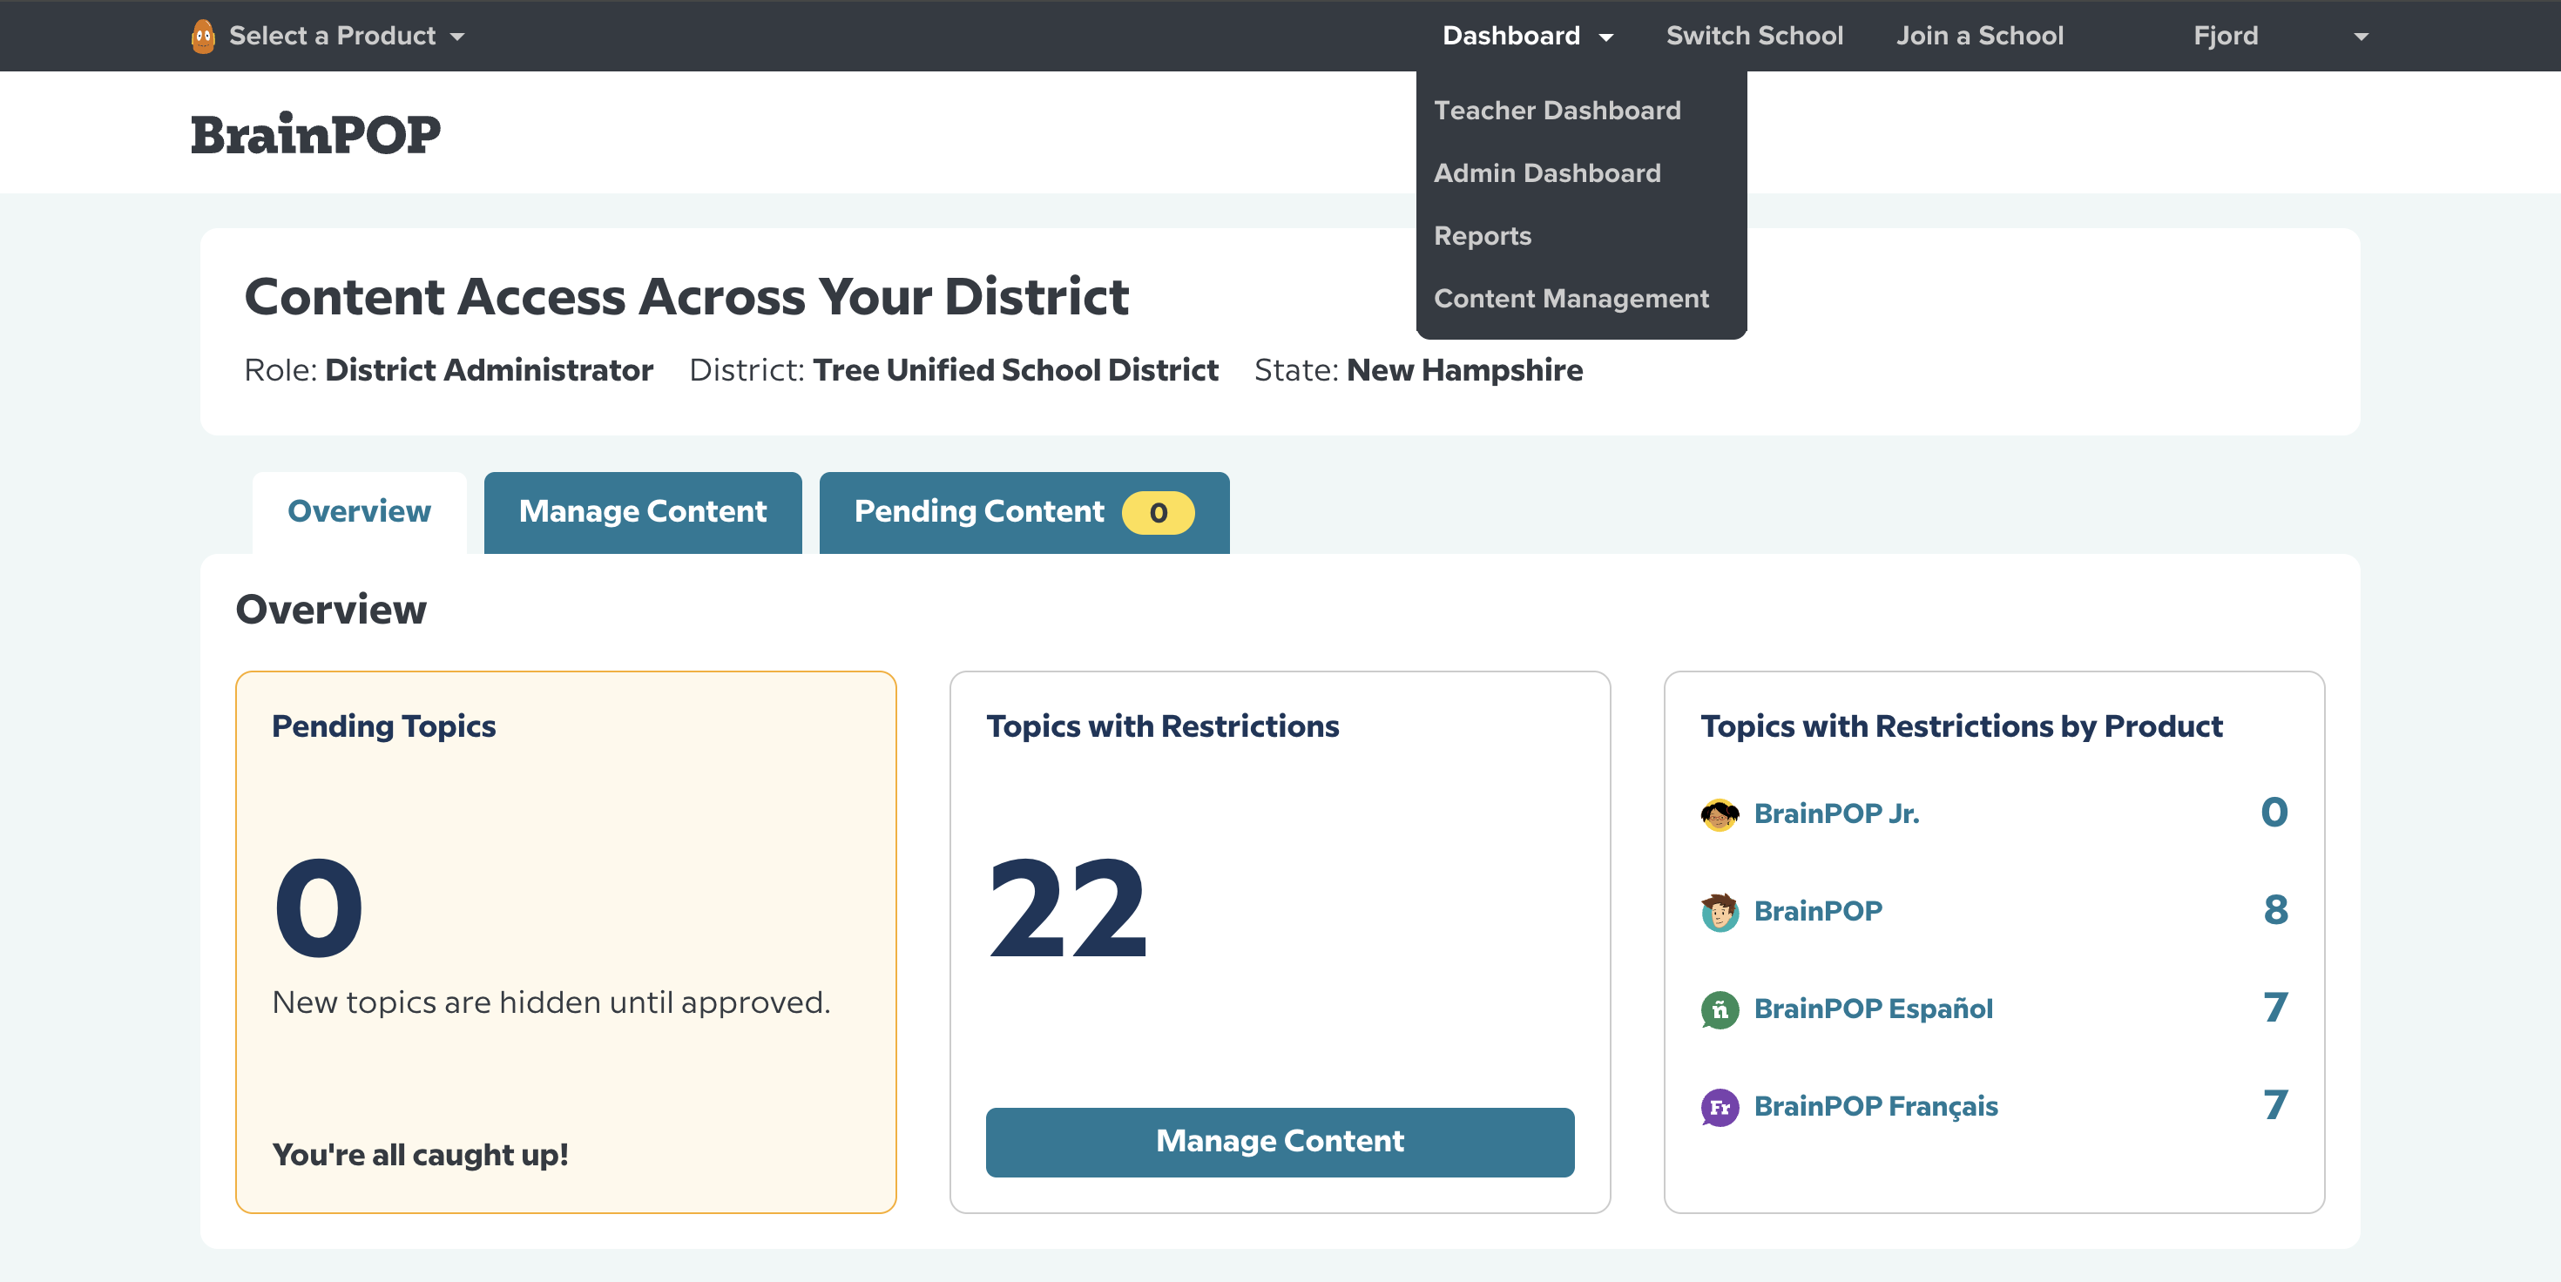2561x1282 pixels.
Task: Click the "Pending Topics" card heading
Action: pos(384,726)
